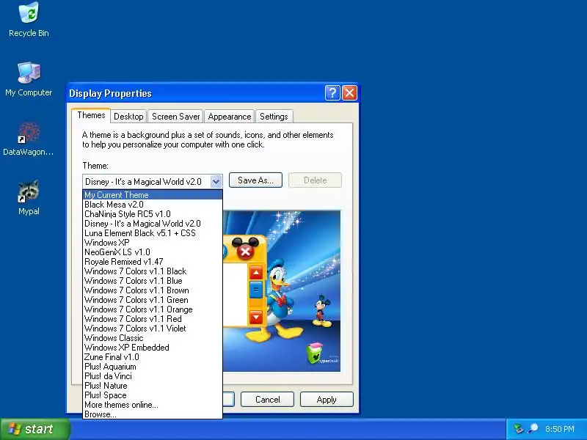Open the Appearance tab
Image resolution: width=587 pixels, height=440 pixels.
pos(230,117)
